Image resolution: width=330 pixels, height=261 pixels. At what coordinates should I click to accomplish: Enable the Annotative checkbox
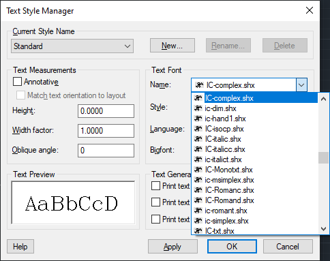[18, 82]
